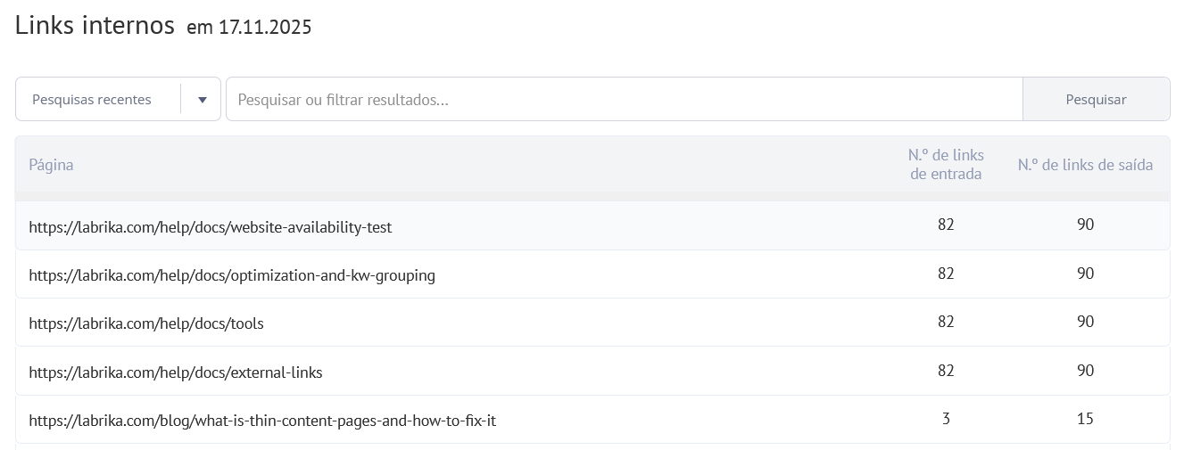This screenshot has width=1184, height=450.
Task: Sort by N.º de links de saída
Action: (1085, 165)
